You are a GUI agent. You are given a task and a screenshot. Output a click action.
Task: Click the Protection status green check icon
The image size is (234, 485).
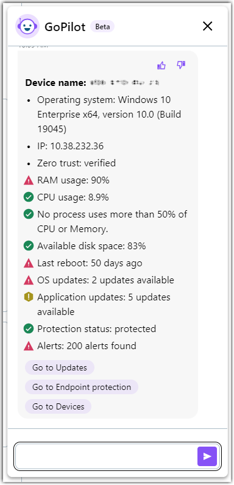(29, 329)
